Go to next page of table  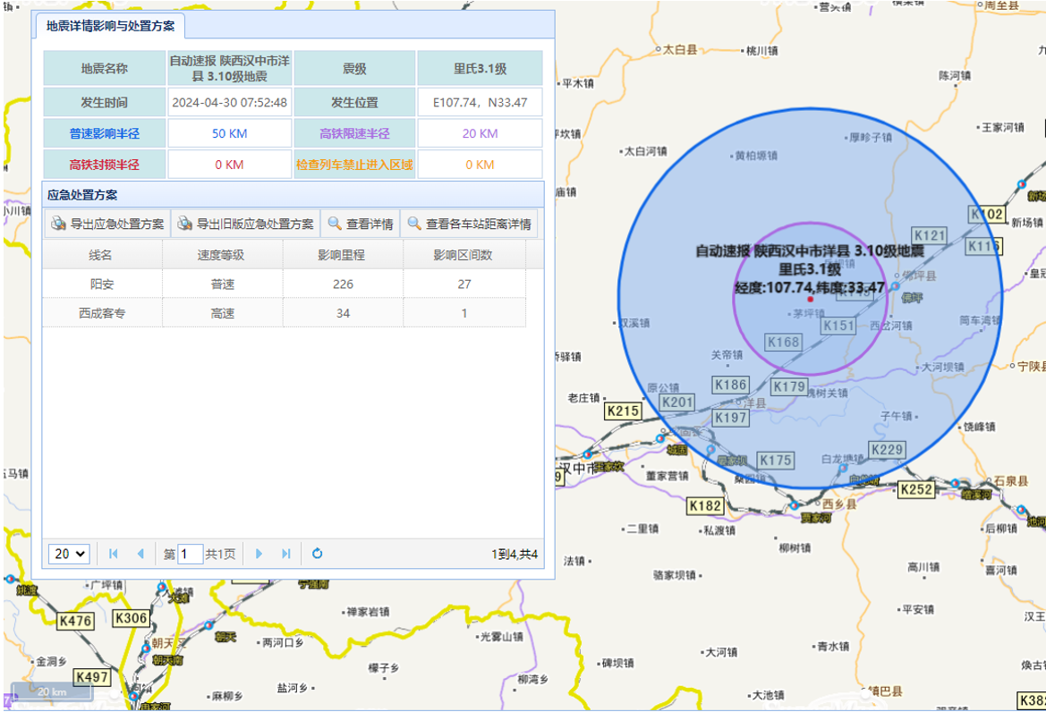click(259, 554)
